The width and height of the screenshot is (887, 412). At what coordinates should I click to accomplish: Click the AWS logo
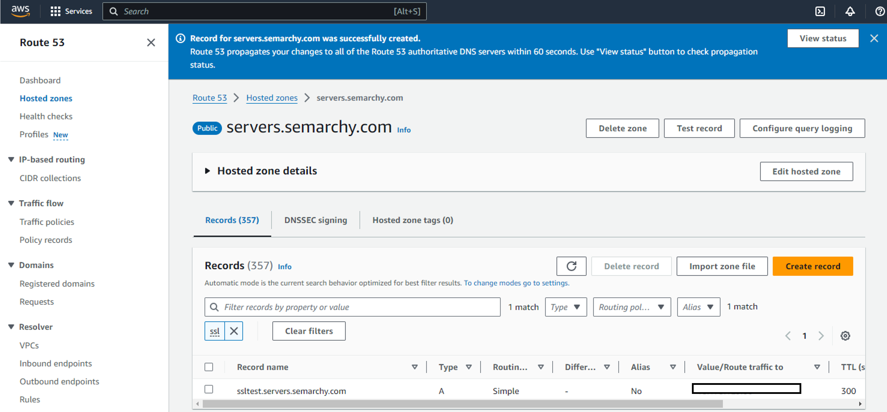pyautogui.click(x=20, y=11)
